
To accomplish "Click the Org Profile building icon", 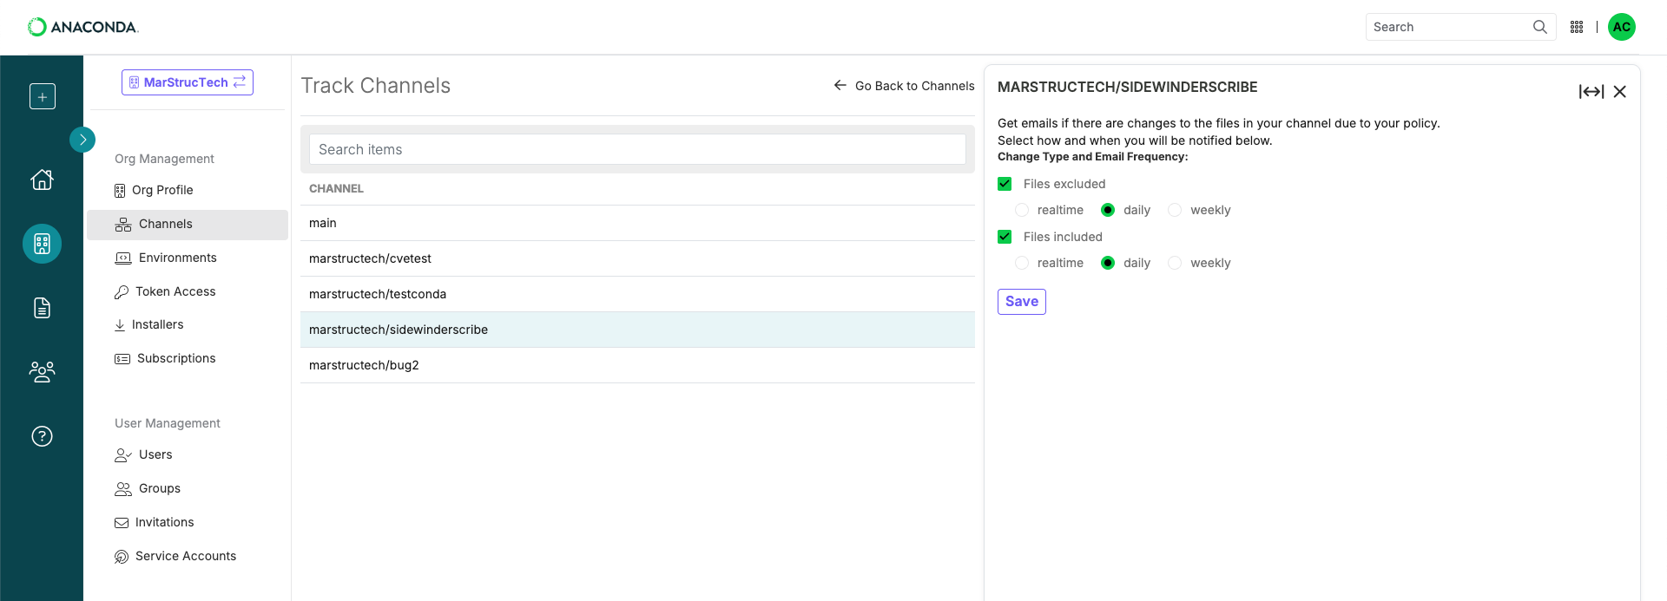I will (x=120, y=191).
